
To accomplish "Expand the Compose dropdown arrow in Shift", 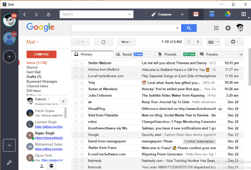I will pos(182,15).
